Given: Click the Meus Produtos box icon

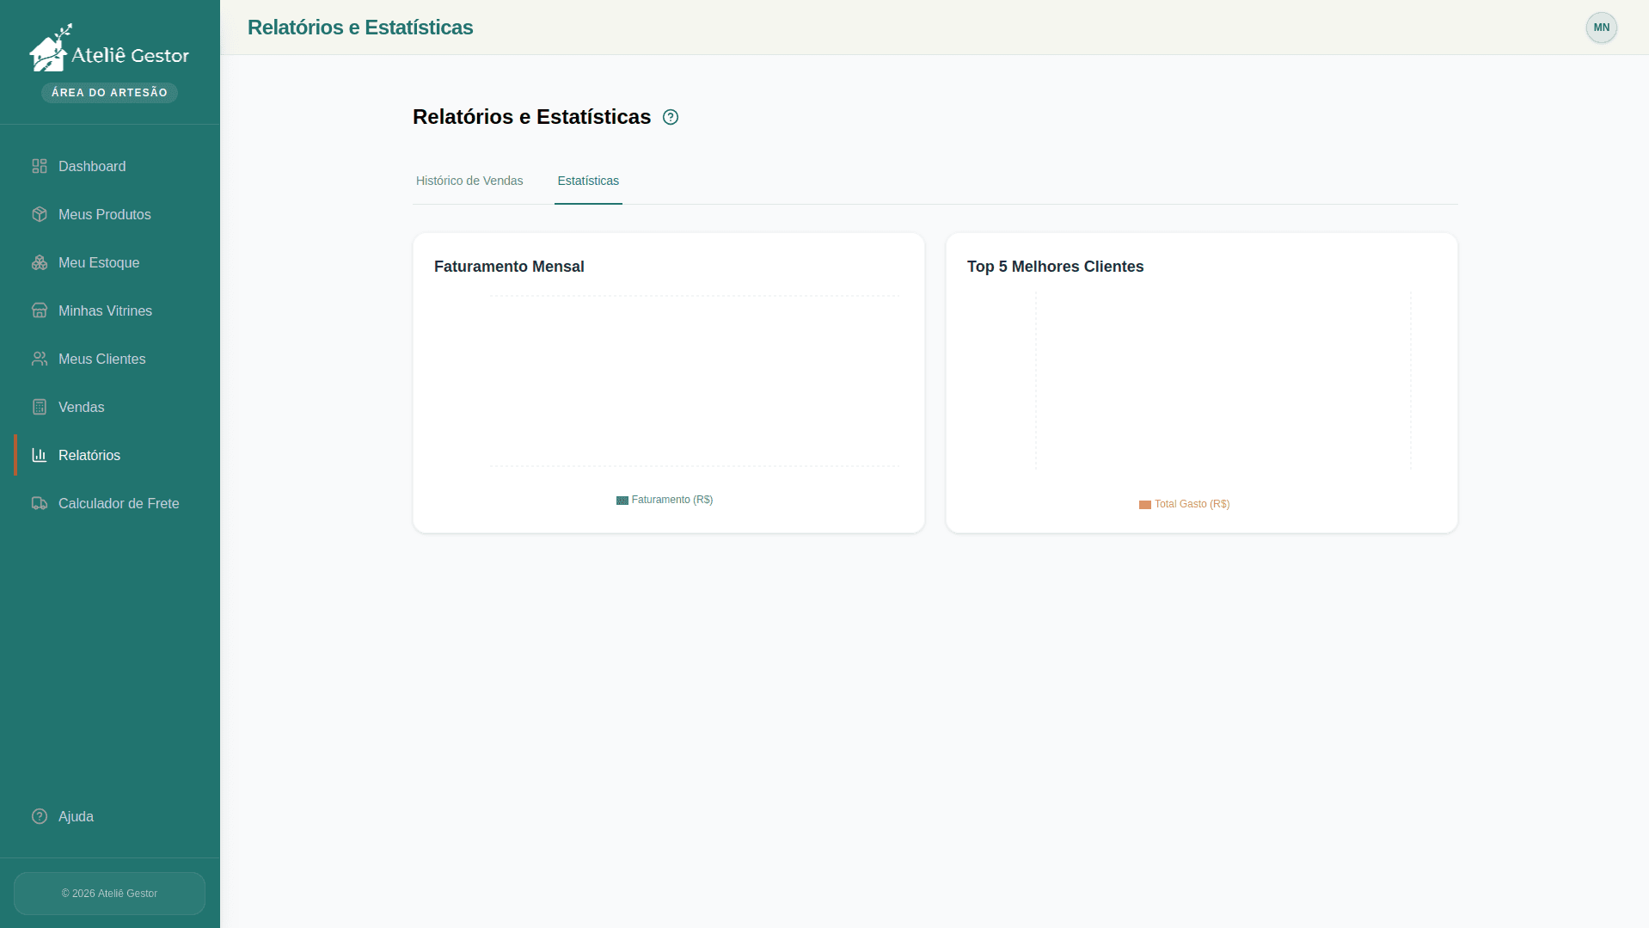Looking at the screenshot, I should (40, 214).
